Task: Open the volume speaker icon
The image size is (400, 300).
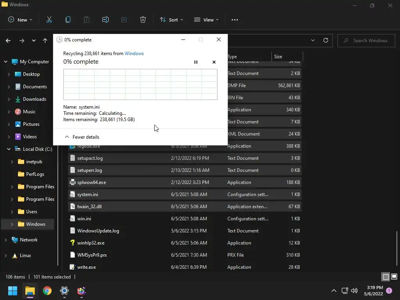Action: pos(354,291)
